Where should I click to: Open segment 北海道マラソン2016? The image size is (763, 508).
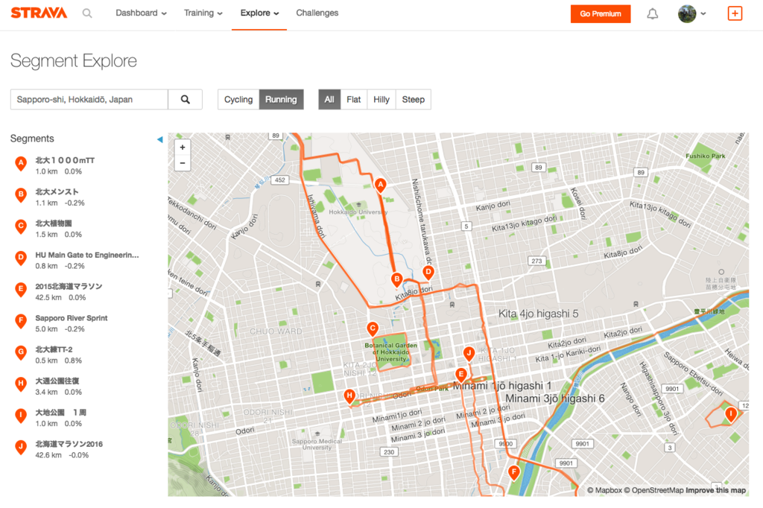69,444
